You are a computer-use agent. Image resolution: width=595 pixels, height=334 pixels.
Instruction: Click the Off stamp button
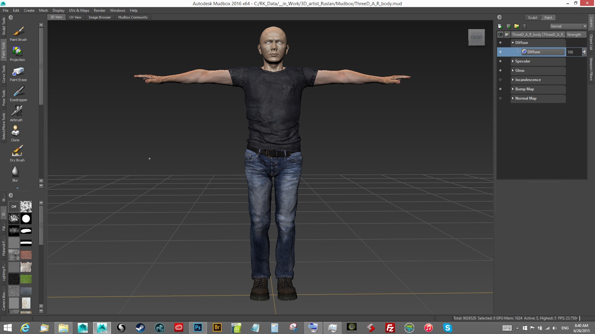coord(14,207)
